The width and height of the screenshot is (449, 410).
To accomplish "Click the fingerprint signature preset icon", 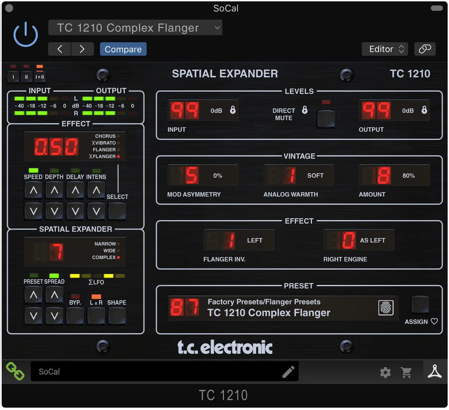I will [x=386, y=308].
